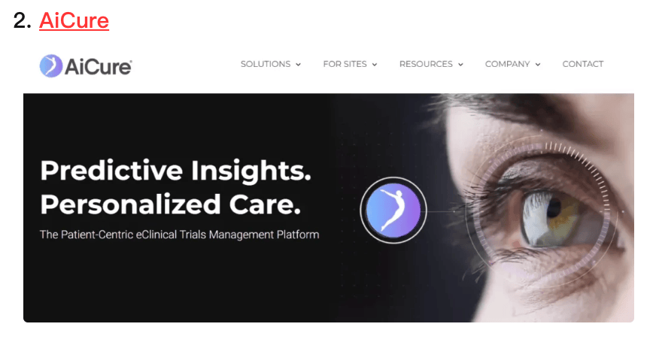Click the Personalized Care headline text
Viewport: 653px width, 339px height.
pos(170,204)
